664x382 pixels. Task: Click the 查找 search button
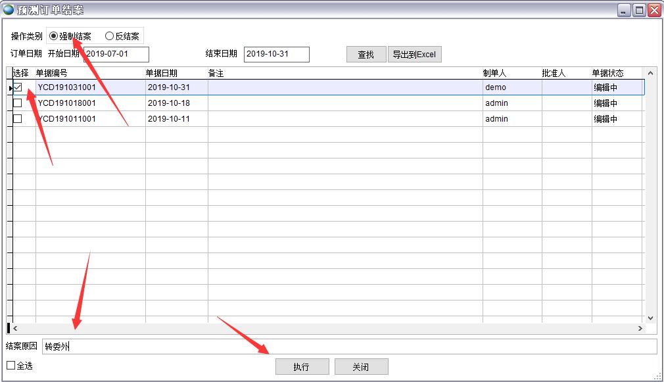(x=366, y=55)
